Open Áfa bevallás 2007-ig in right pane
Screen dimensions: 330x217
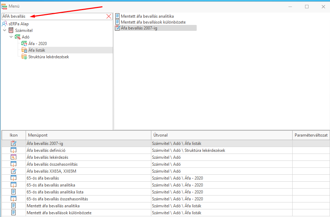(x=139, y=28)
